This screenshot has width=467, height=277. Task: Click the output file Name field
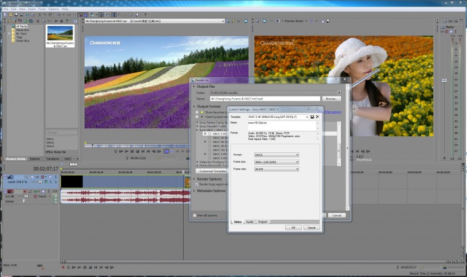pos(265,98)
